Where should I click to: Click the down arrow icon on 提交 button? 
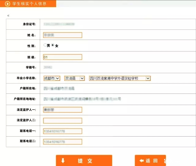(x=63, y=160)
